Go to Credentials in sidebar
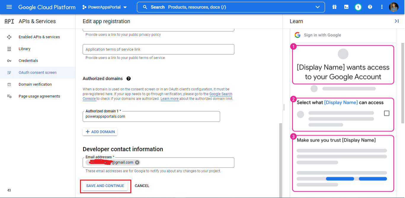Image resolution: width=405 pixels, height=198 pixels. 28,61
